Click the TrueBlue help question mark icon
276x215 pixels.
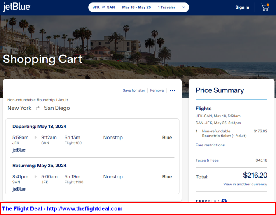(224, 201)
